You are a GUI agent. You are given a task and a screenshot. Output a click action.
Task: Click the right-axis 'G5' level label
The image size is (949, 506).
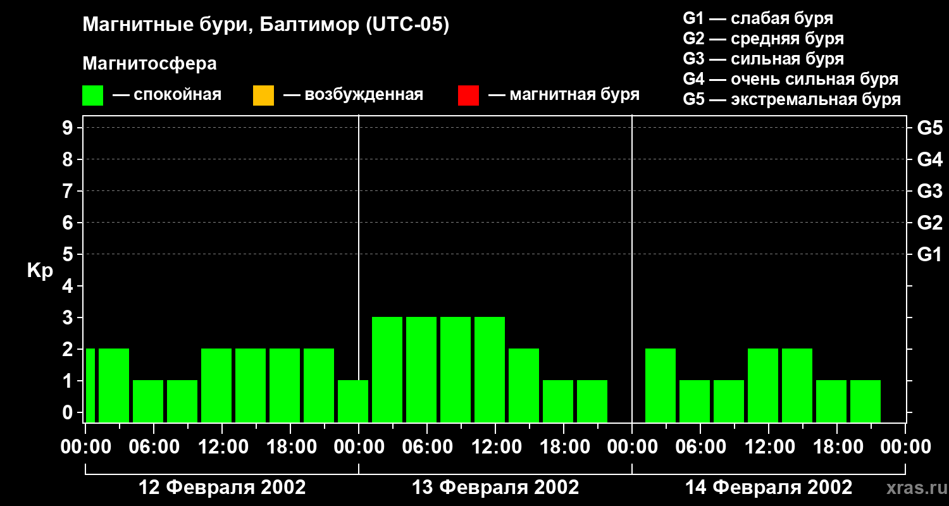click(x=929, y=128)
